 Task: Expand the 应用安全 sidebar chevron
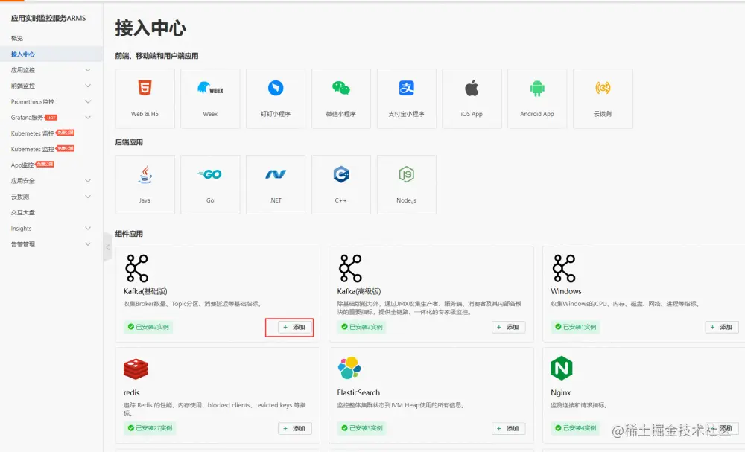(88, 181)
